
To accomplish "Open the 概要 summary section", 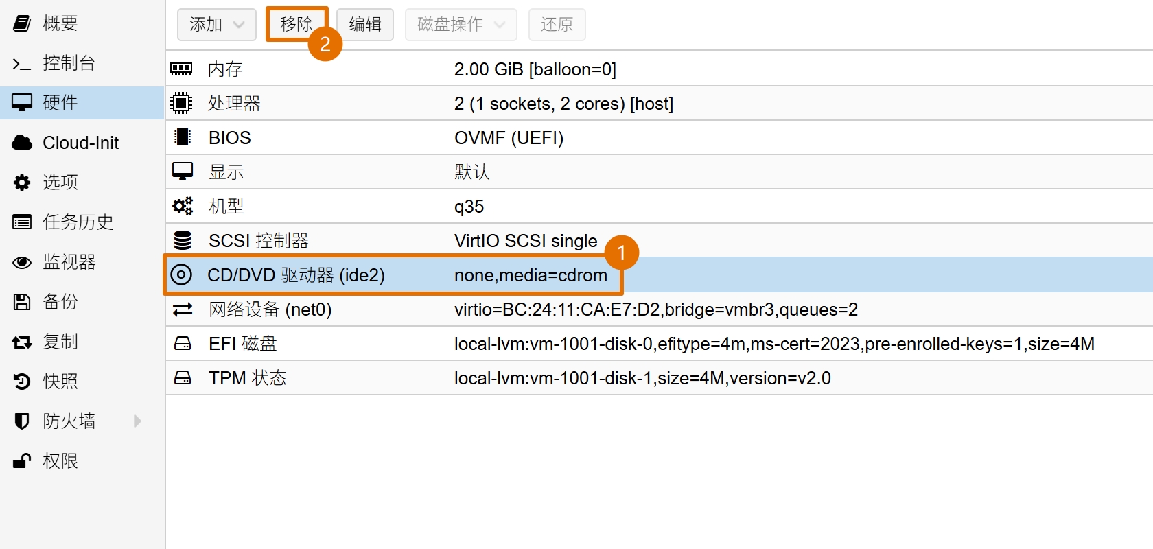I will [60, 23].
